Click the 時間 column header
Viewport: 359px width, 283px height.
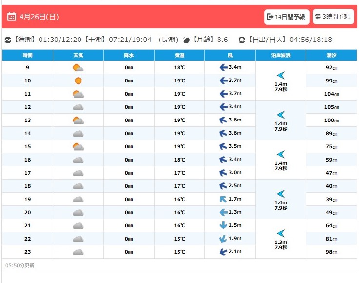tap(27, 55)
